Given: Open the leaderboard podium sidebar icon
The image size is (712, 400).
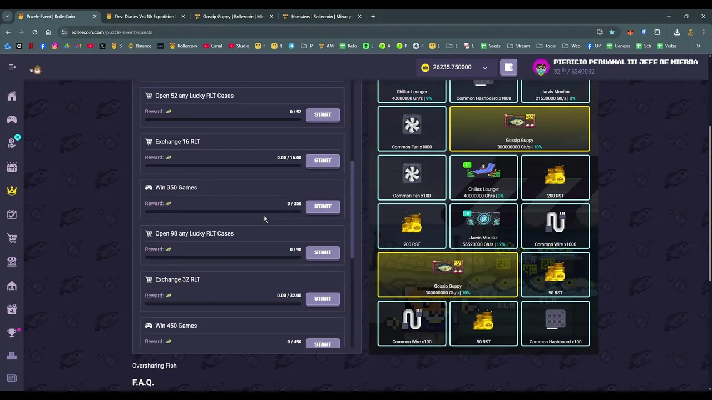Looking at the screenshot, I should pyautogui.click(x=12, y=356).
